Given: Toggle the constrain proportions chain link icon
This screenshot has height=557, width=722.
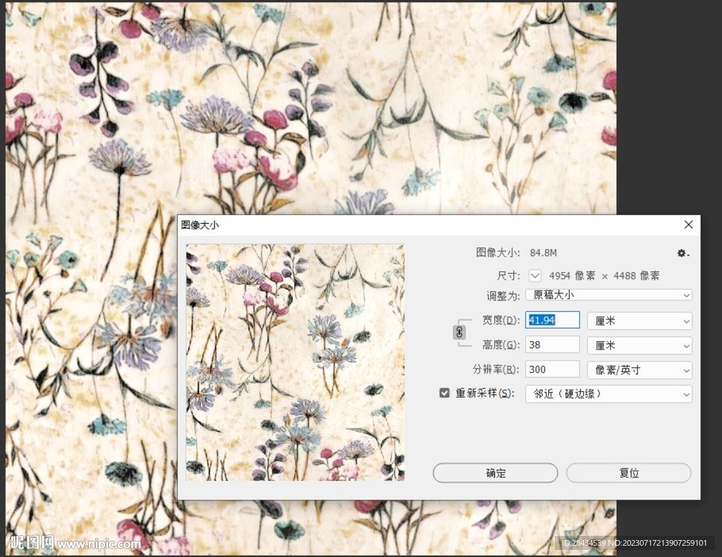Looking at the screenshot, I should [459, 332].
